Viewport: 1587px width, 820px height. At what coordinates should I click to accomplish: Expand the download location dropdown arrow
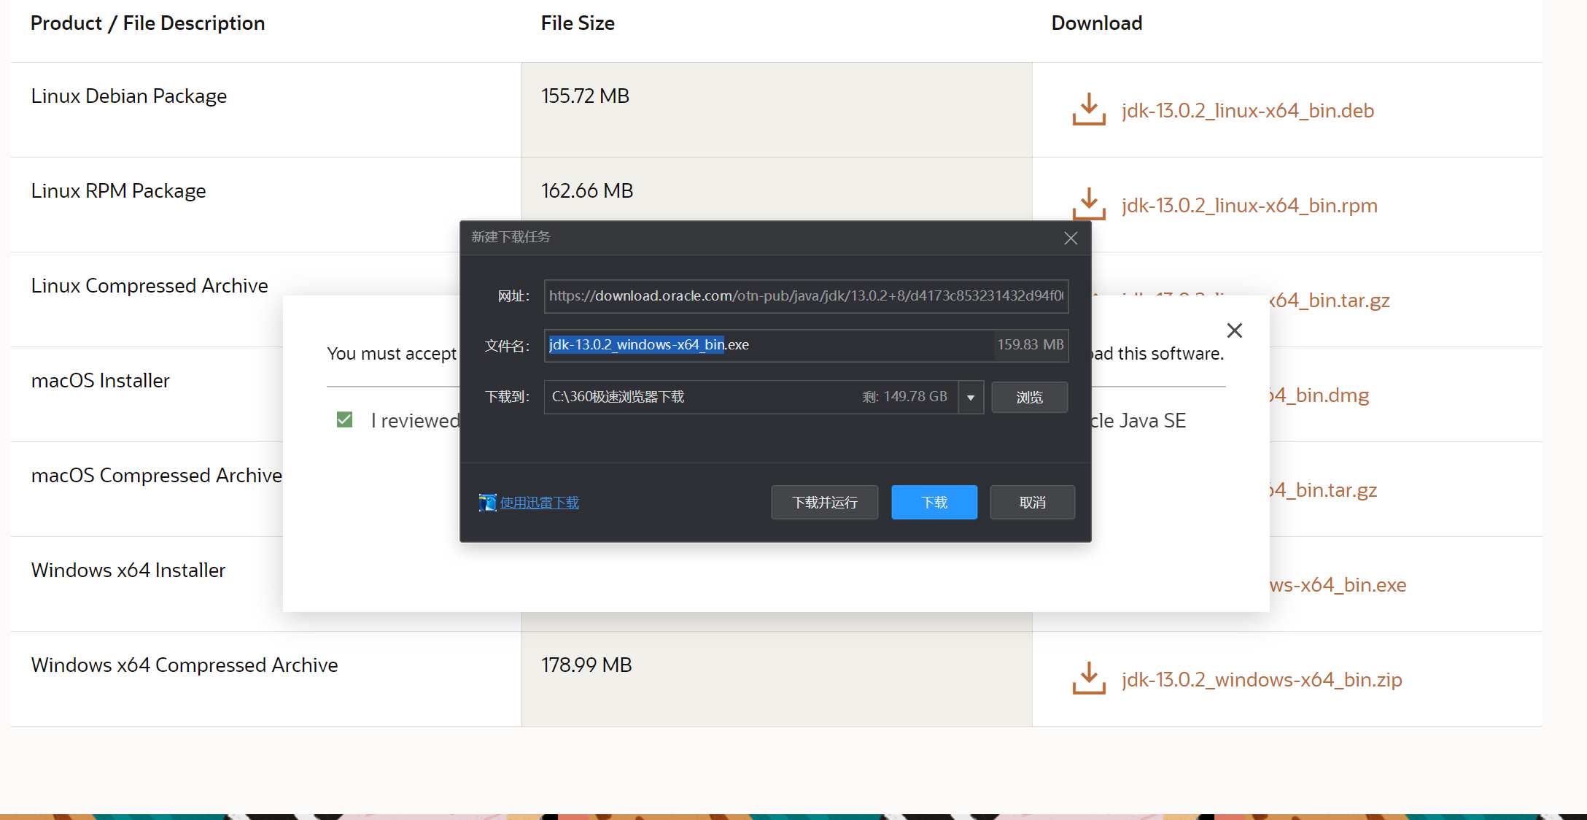[971, 398]
